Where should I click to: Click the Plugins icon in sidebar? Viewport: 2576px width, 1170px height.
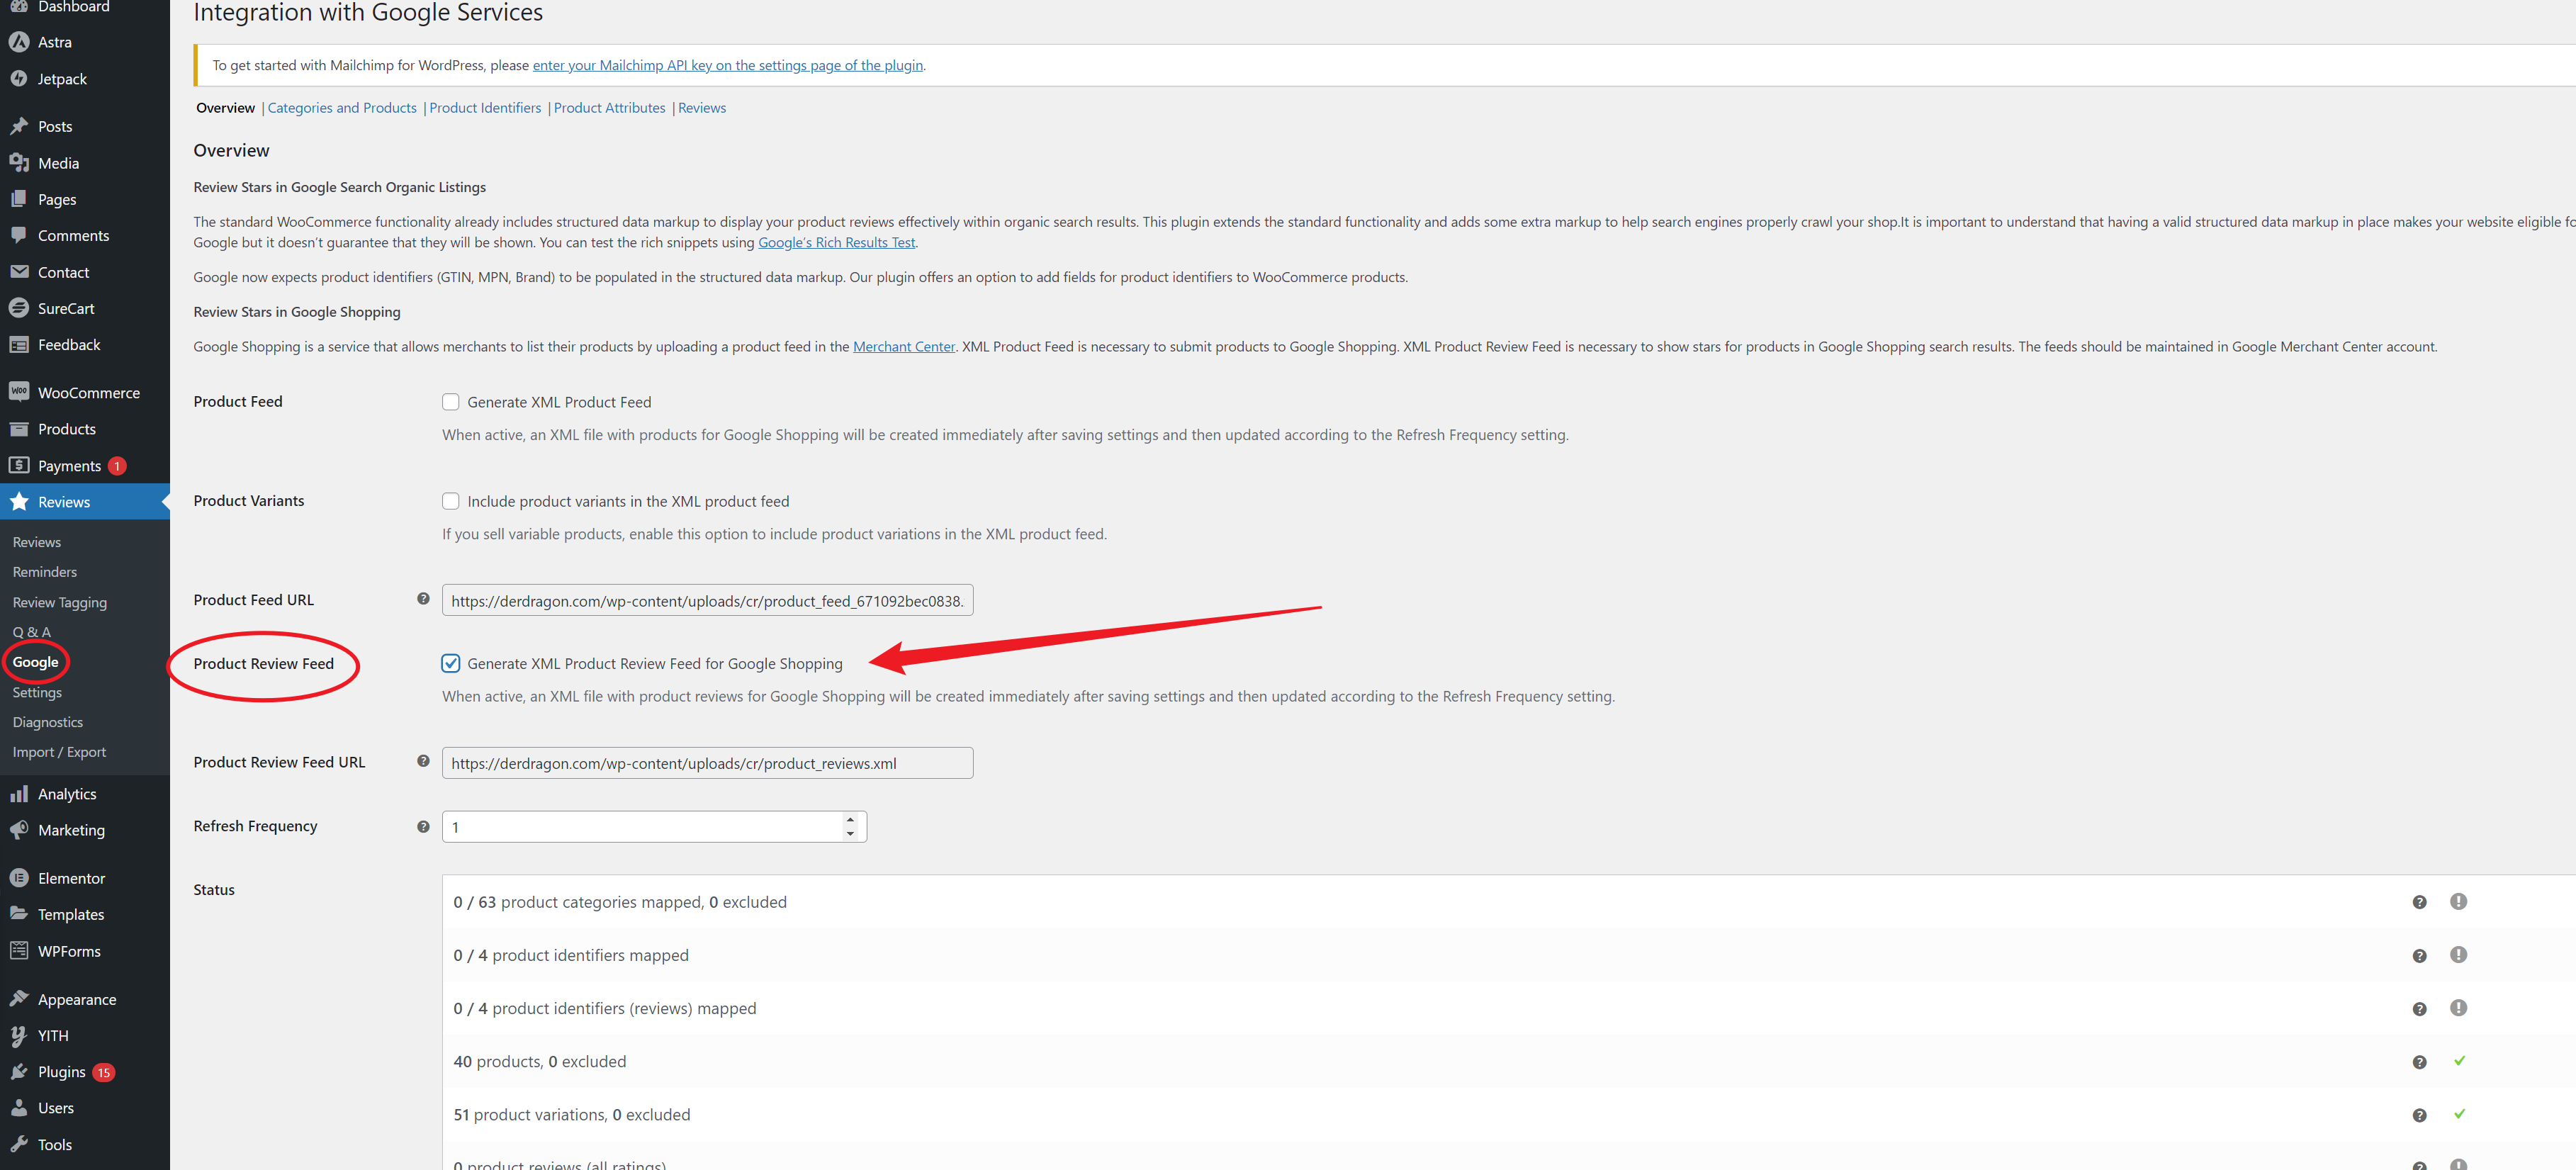click(x=23, y=1071)
